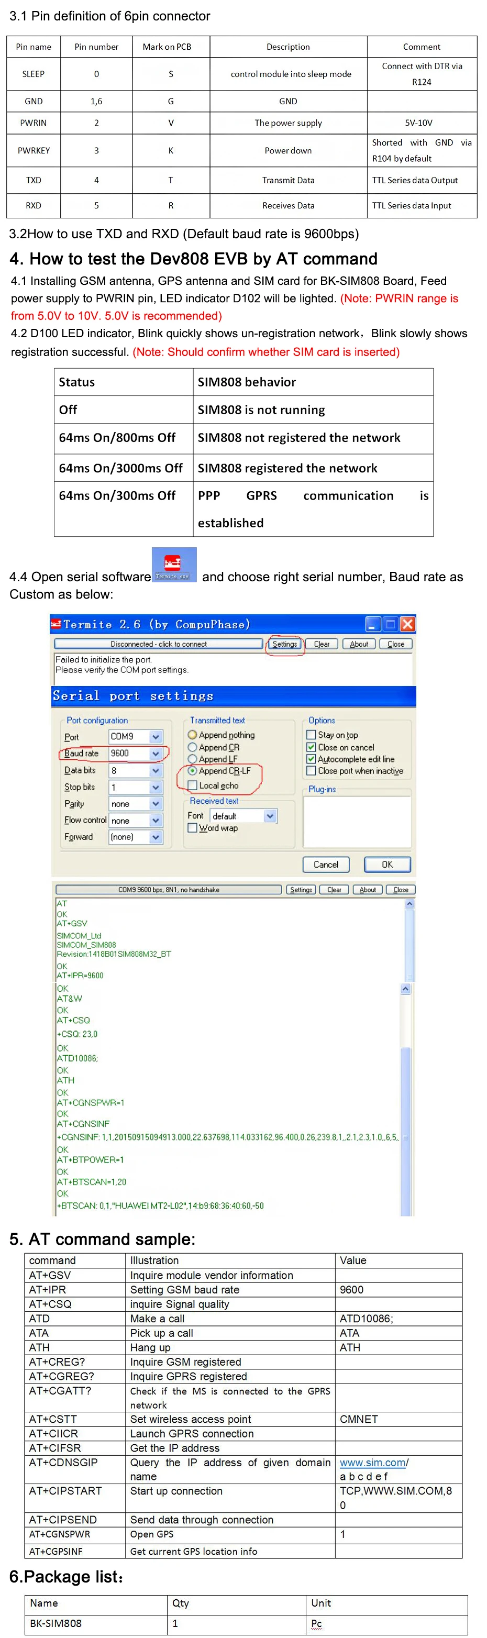Click 'TTL Series data Output' comment cell
487x1638 pixels.
[x=422, y=180]
